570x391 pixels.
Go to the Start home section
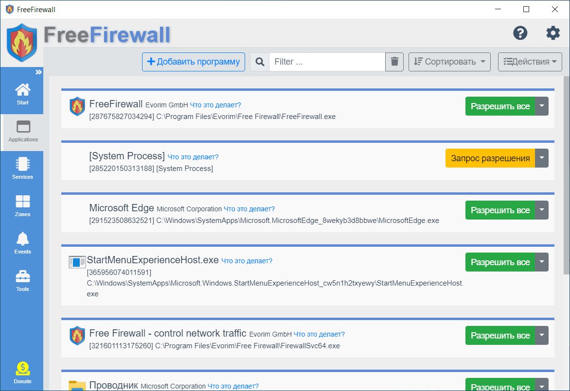(x=22, y=94)
